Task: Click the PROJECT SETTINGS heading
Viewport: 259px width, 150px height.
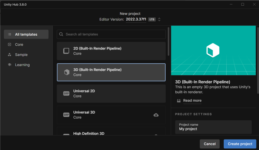Action: click(193, 114)
